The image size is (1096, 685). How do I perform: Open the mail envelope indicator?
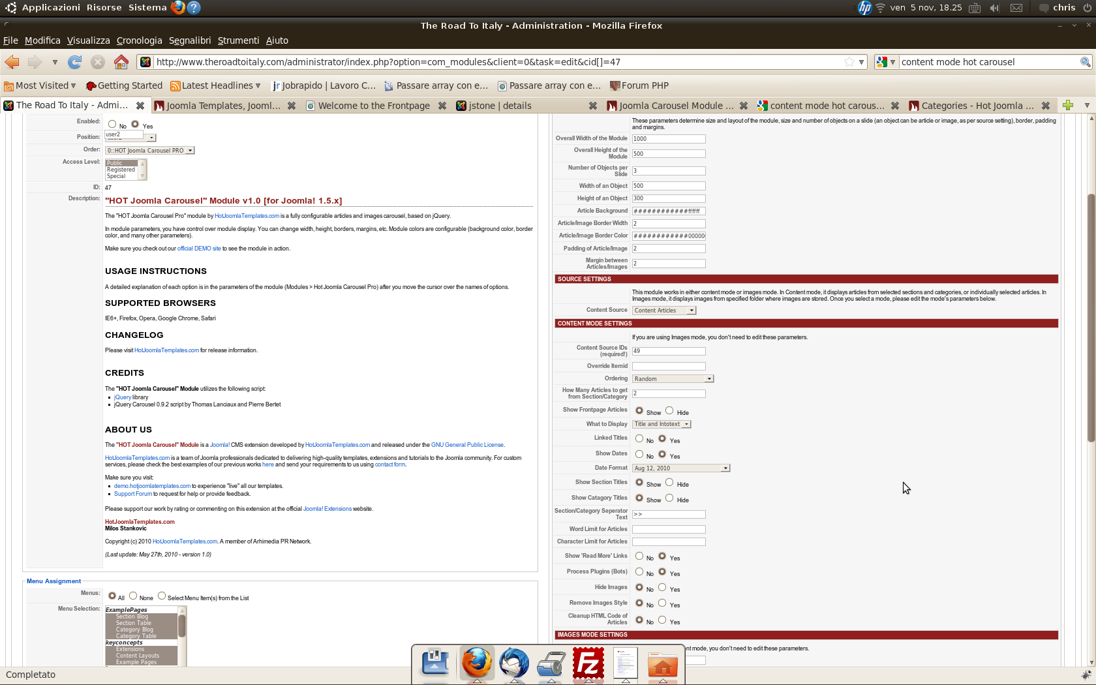[x=1016, y=8]
